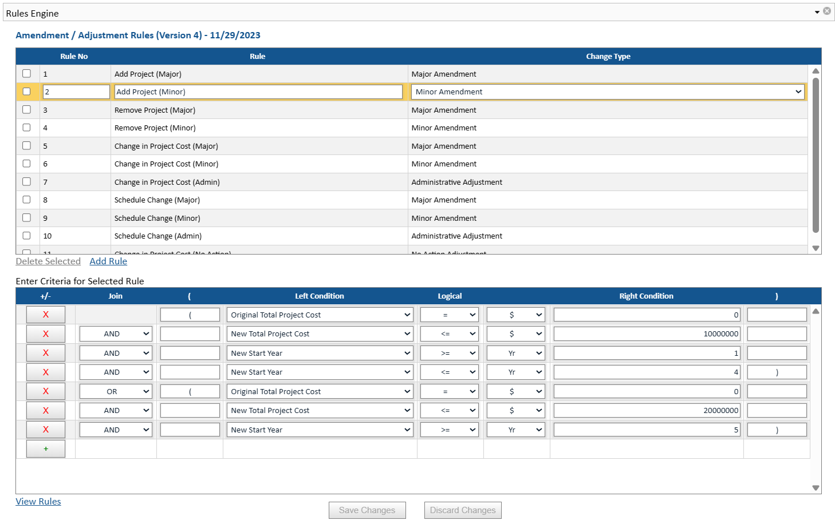Open logical operator dropdown on value 5 row
835x524 pixels.
[450, 430]
